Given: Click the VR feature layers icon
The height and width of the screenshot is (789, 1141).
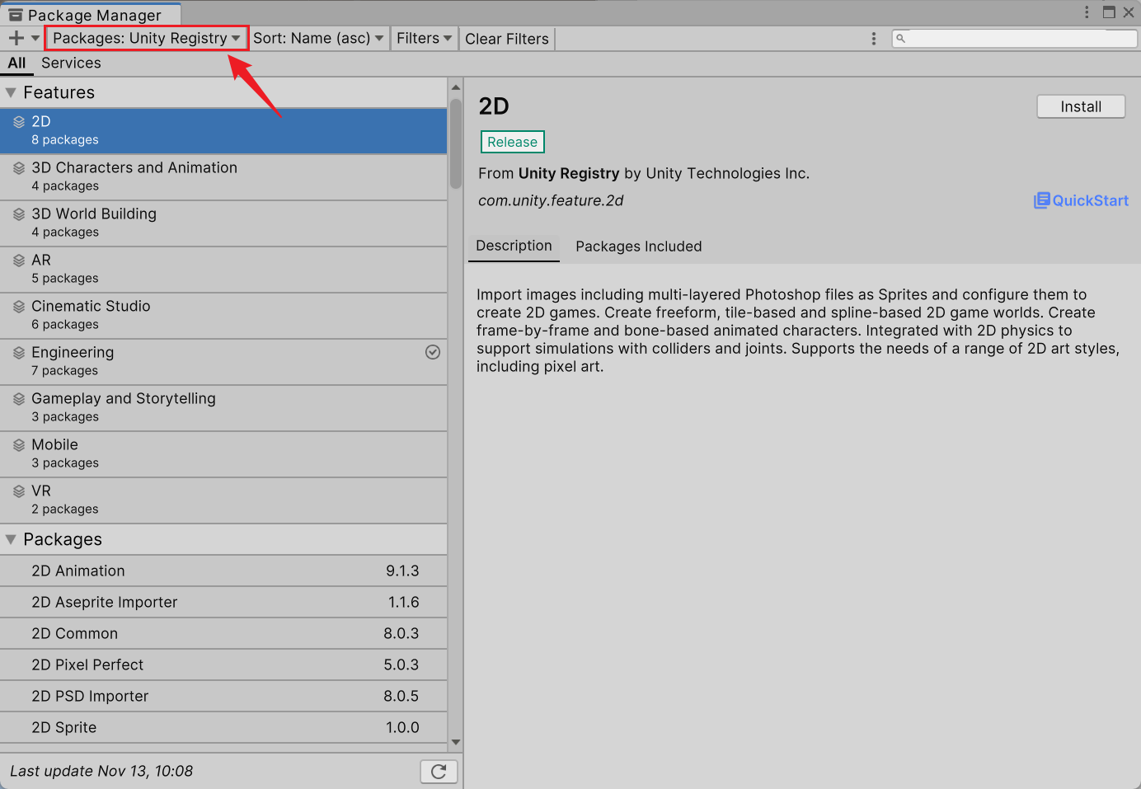Looking at the screenshot, I should point(19,491).
